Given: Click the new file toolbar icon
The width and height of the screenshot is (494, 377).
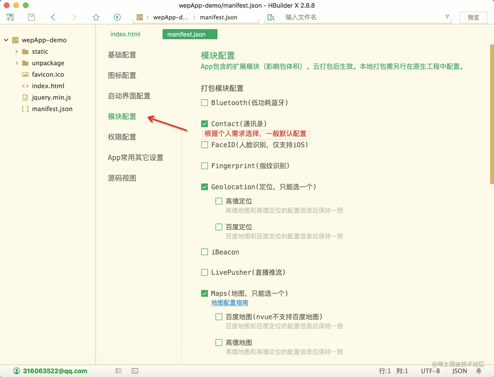Looking at the screenshot, I should click(10, 17).
